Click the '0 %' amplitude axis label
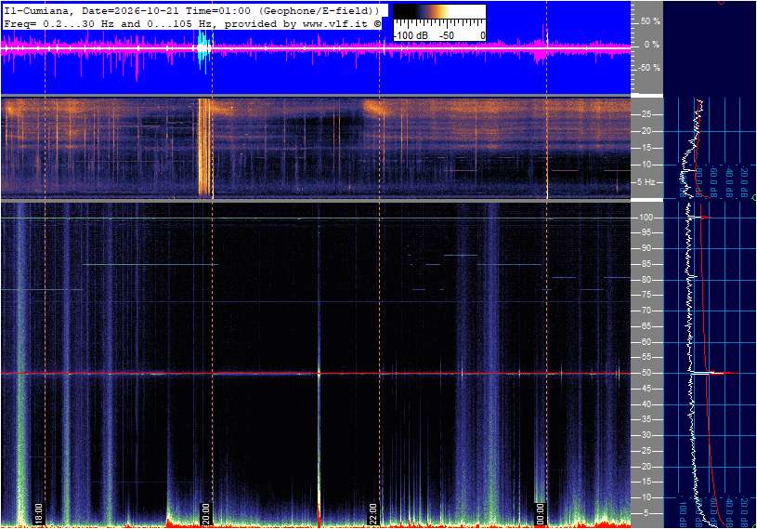Viewport: 757px width, 529px height. (651, 45)
